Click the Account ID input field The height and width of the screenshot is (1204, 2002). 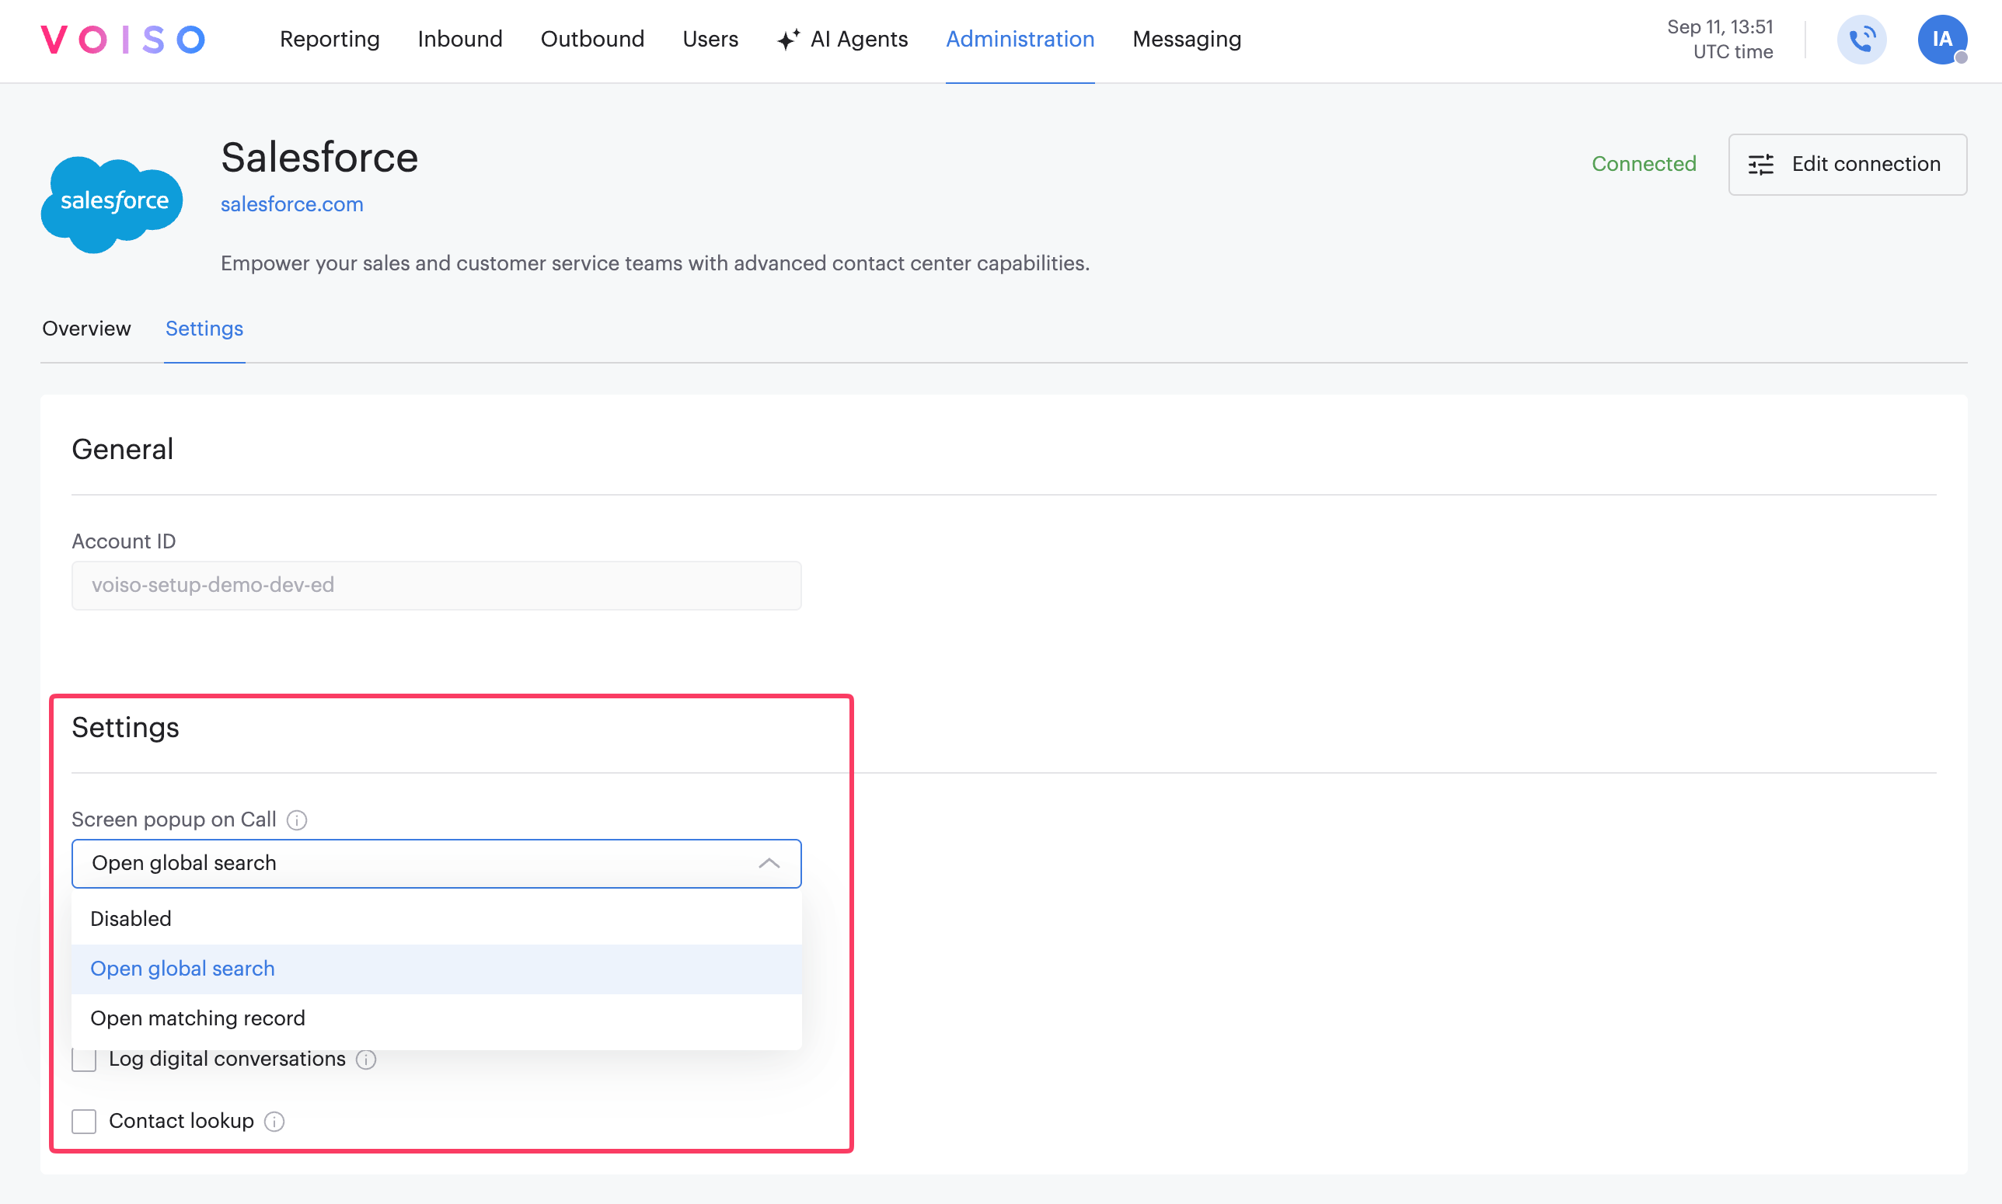coord(437,585)
